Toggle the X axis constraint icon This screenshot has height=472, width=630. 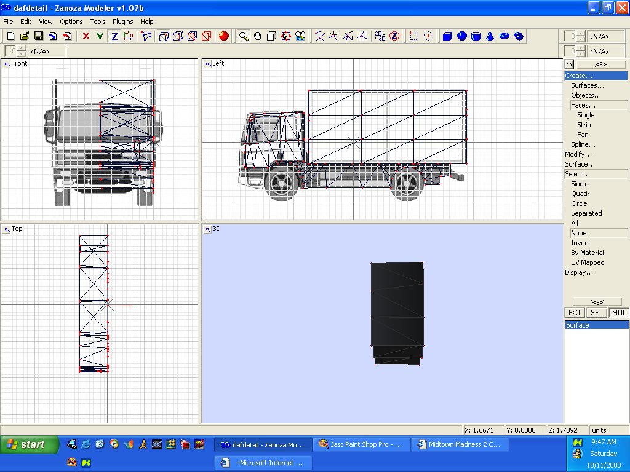tap(86, 36)
